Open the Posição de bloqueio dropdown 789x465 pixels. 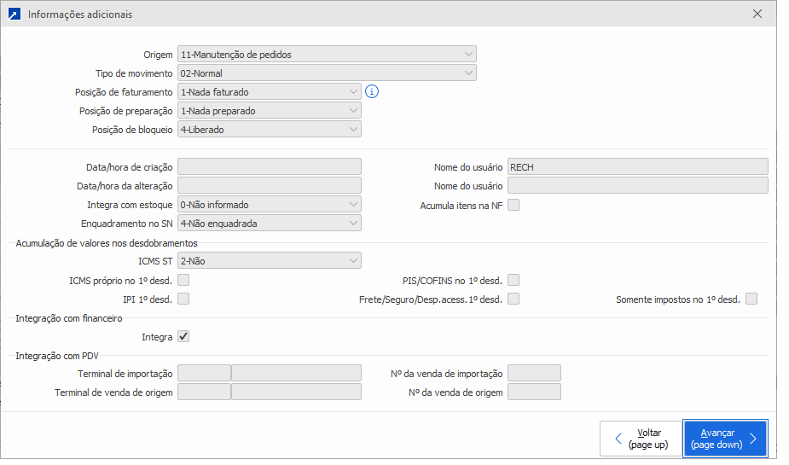pos(269,130)
